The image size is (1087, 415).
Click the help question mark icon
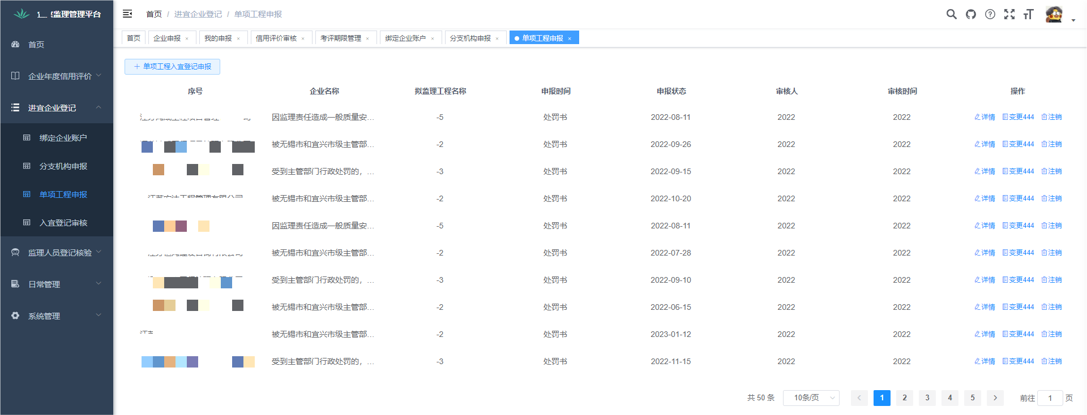pyautogui.click(x=990, y=14)
